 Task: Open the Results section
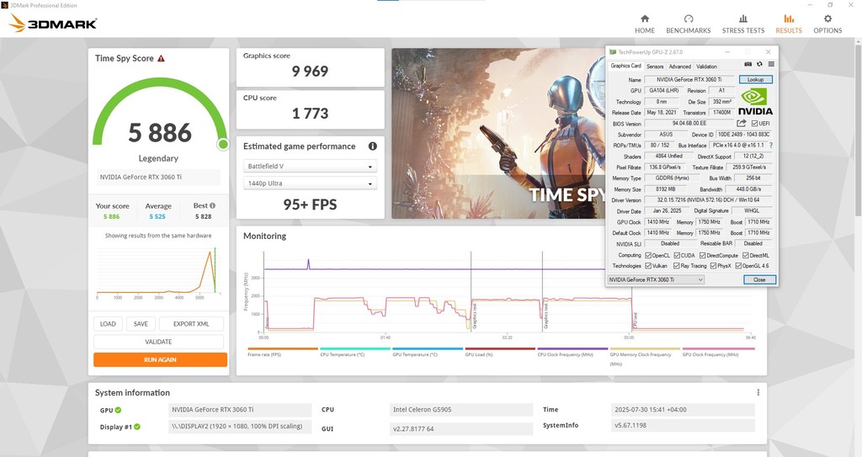click(789, 24)
